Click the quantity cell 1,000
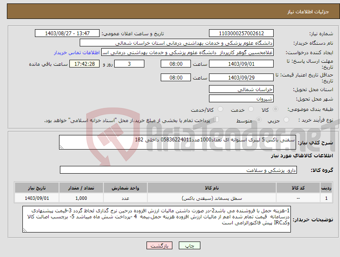This screenshot has height=257, width=340. (x=81, y=198)
